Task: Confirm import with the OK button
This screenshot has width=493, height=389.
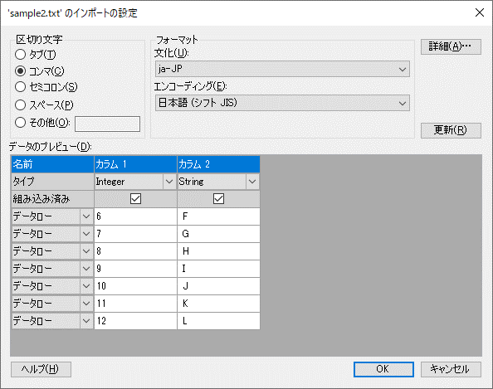Action: [383, 369]
